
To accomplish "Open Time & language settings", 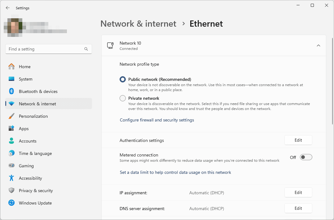I will (x=35, y=153).
